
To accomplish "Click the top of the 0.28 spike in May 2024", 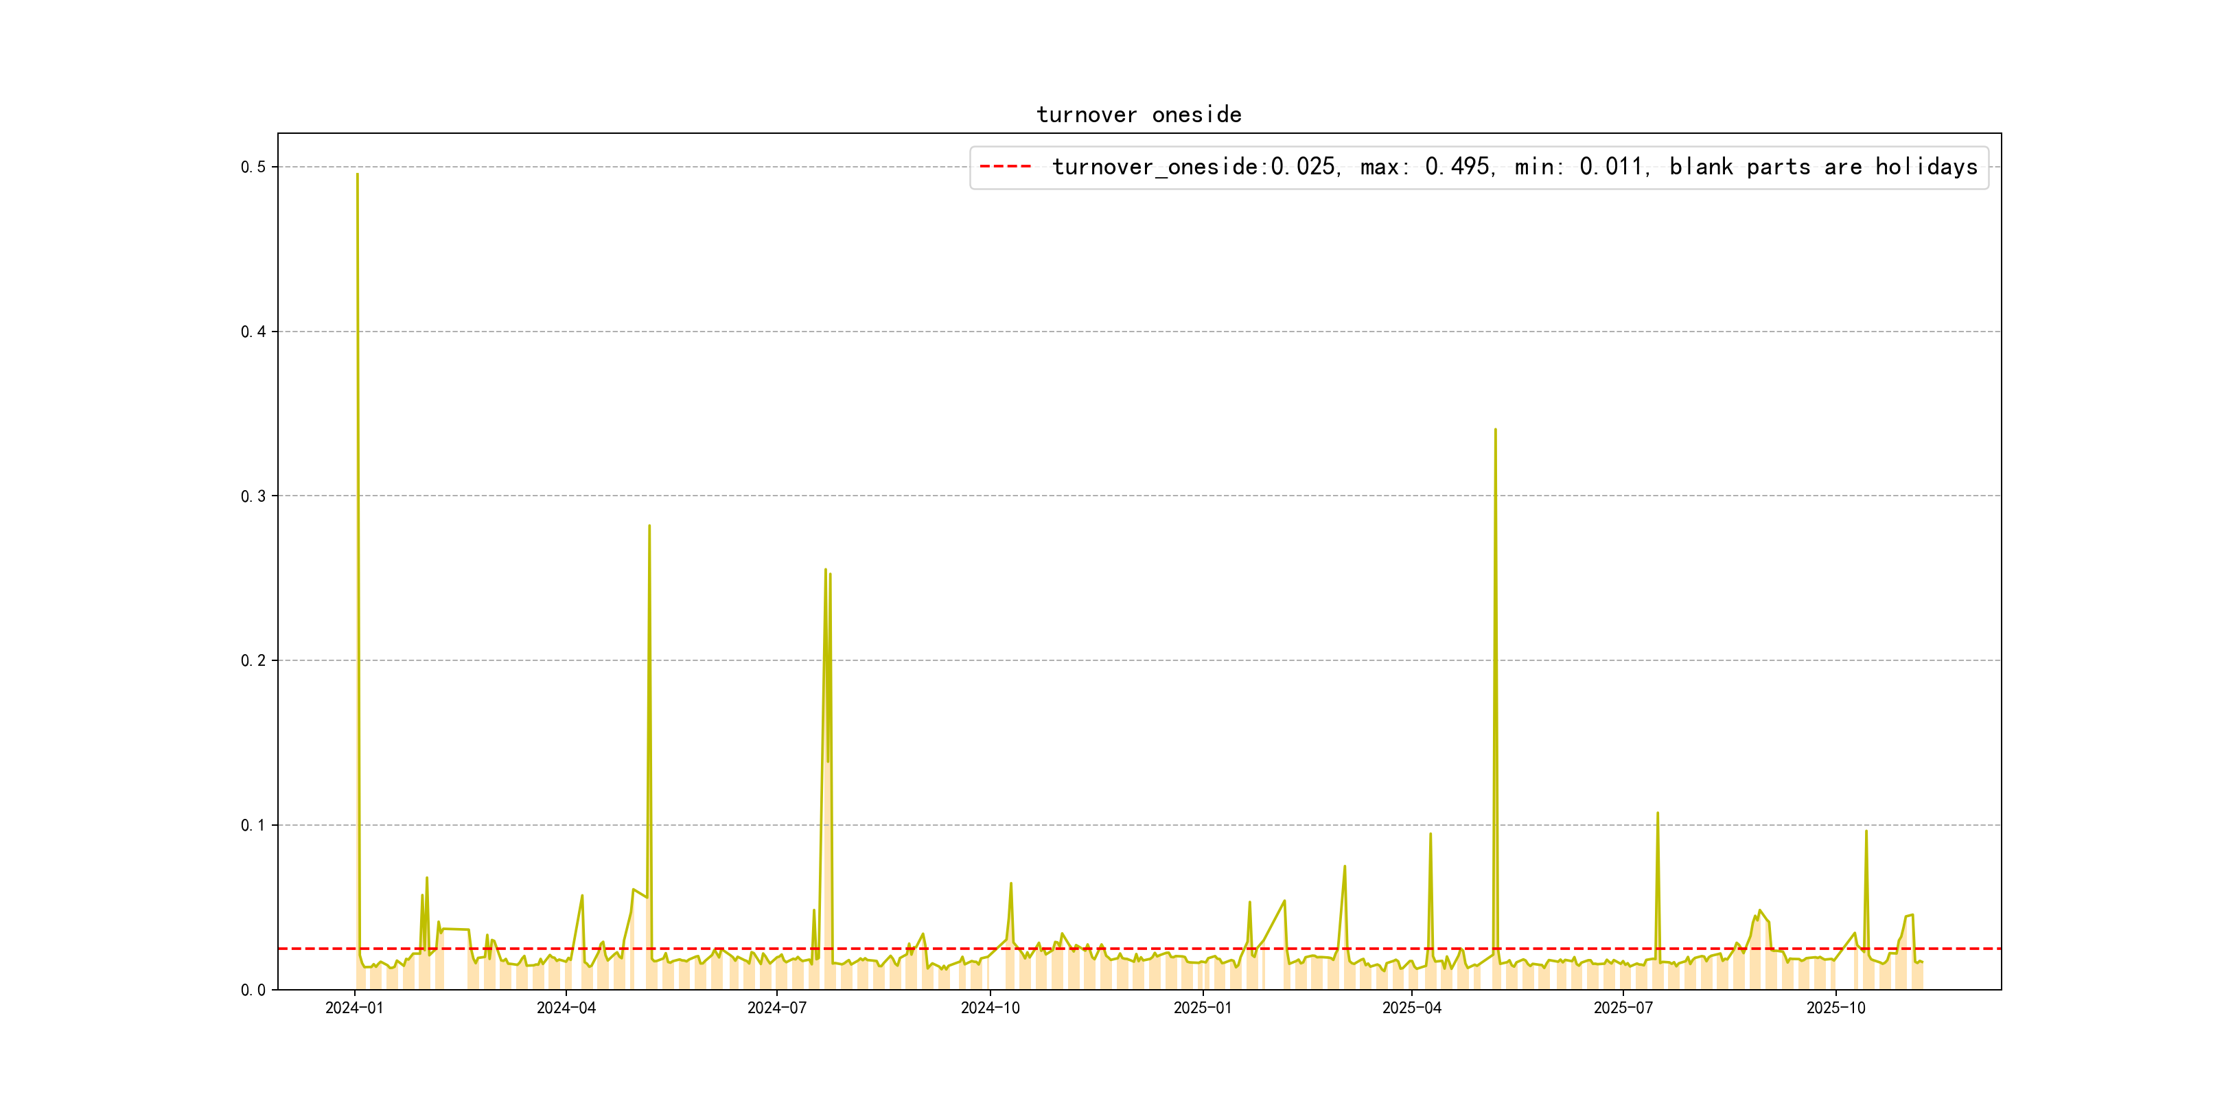I will click(x=649, y=526).
